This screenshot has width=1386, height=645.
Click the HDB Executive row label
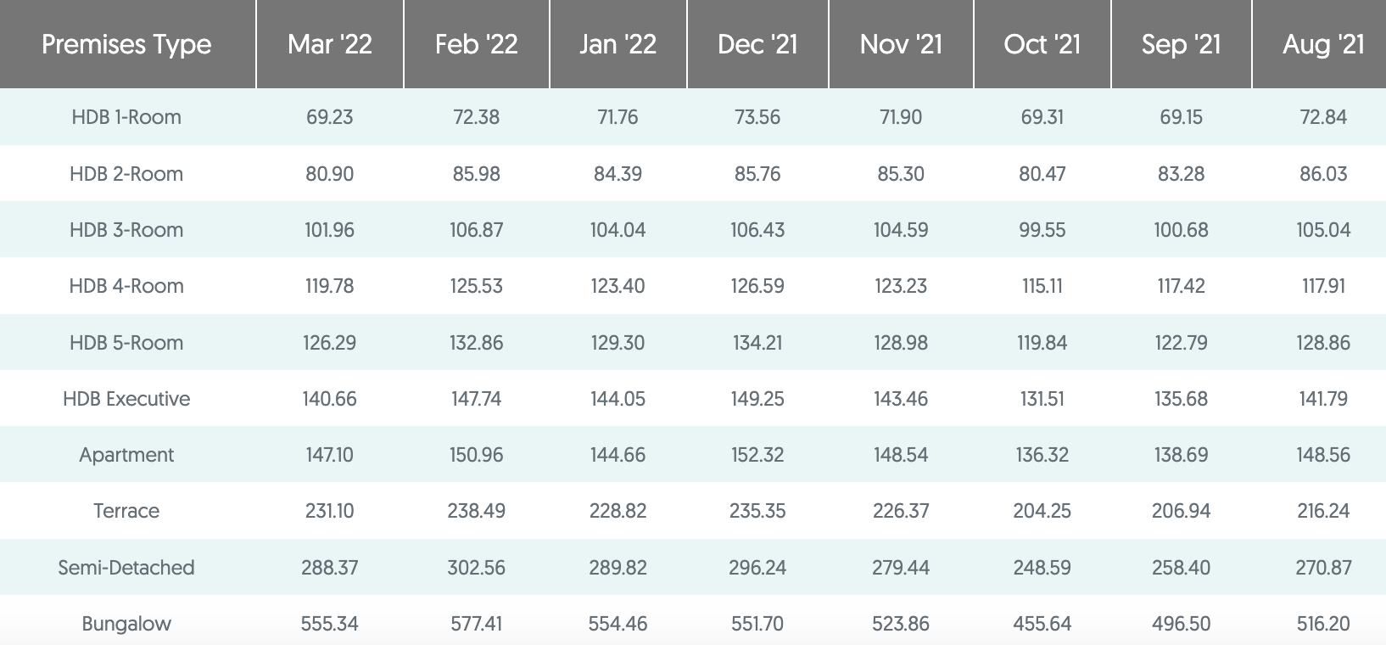tap(126, 399)
